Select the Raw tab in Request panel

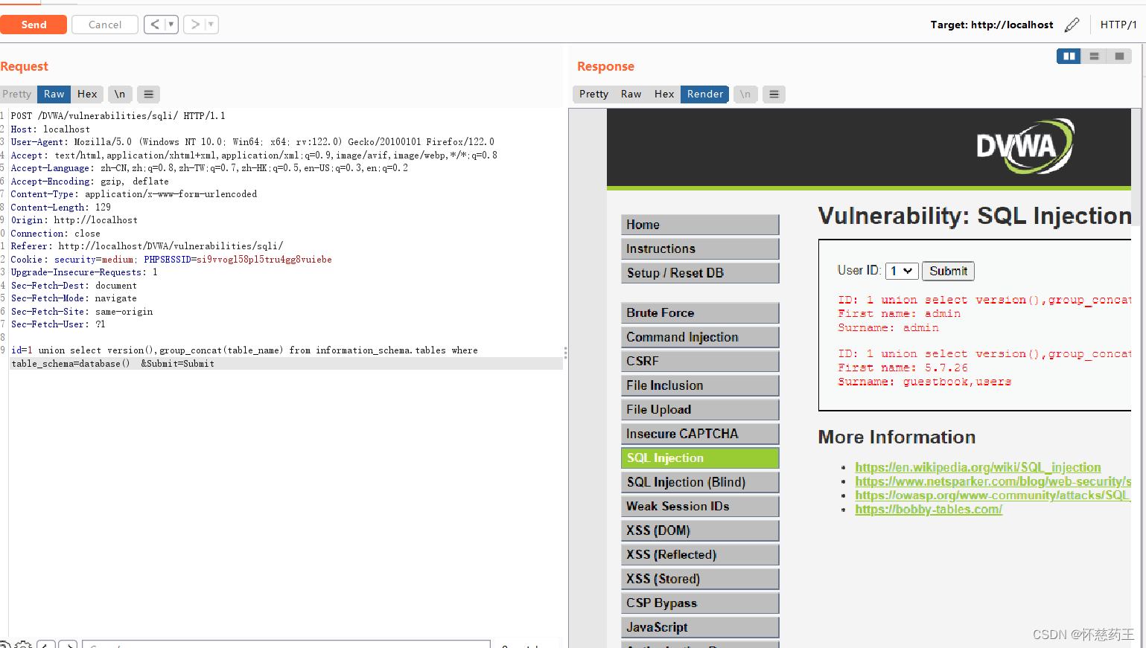pyautogui.click(x=54, y=94)
